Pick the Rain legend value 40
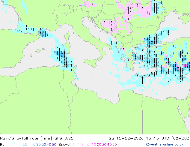Viewport: 190px width, 147px height. [x=49, y=145]
